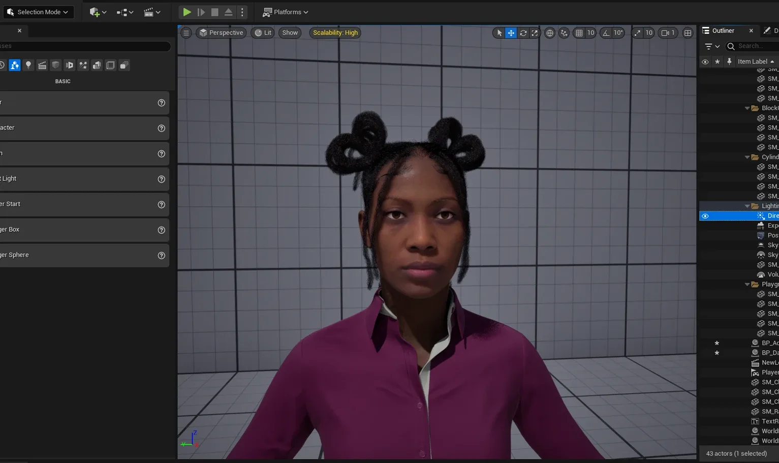The height and width of the screenshot is (463, 779).
Task: Open the Platforms dropdown
Action: [285, 12]
